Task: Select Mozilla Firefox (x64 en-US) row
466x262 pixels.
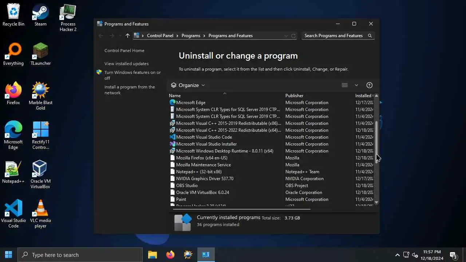Action: click(271, 158)
